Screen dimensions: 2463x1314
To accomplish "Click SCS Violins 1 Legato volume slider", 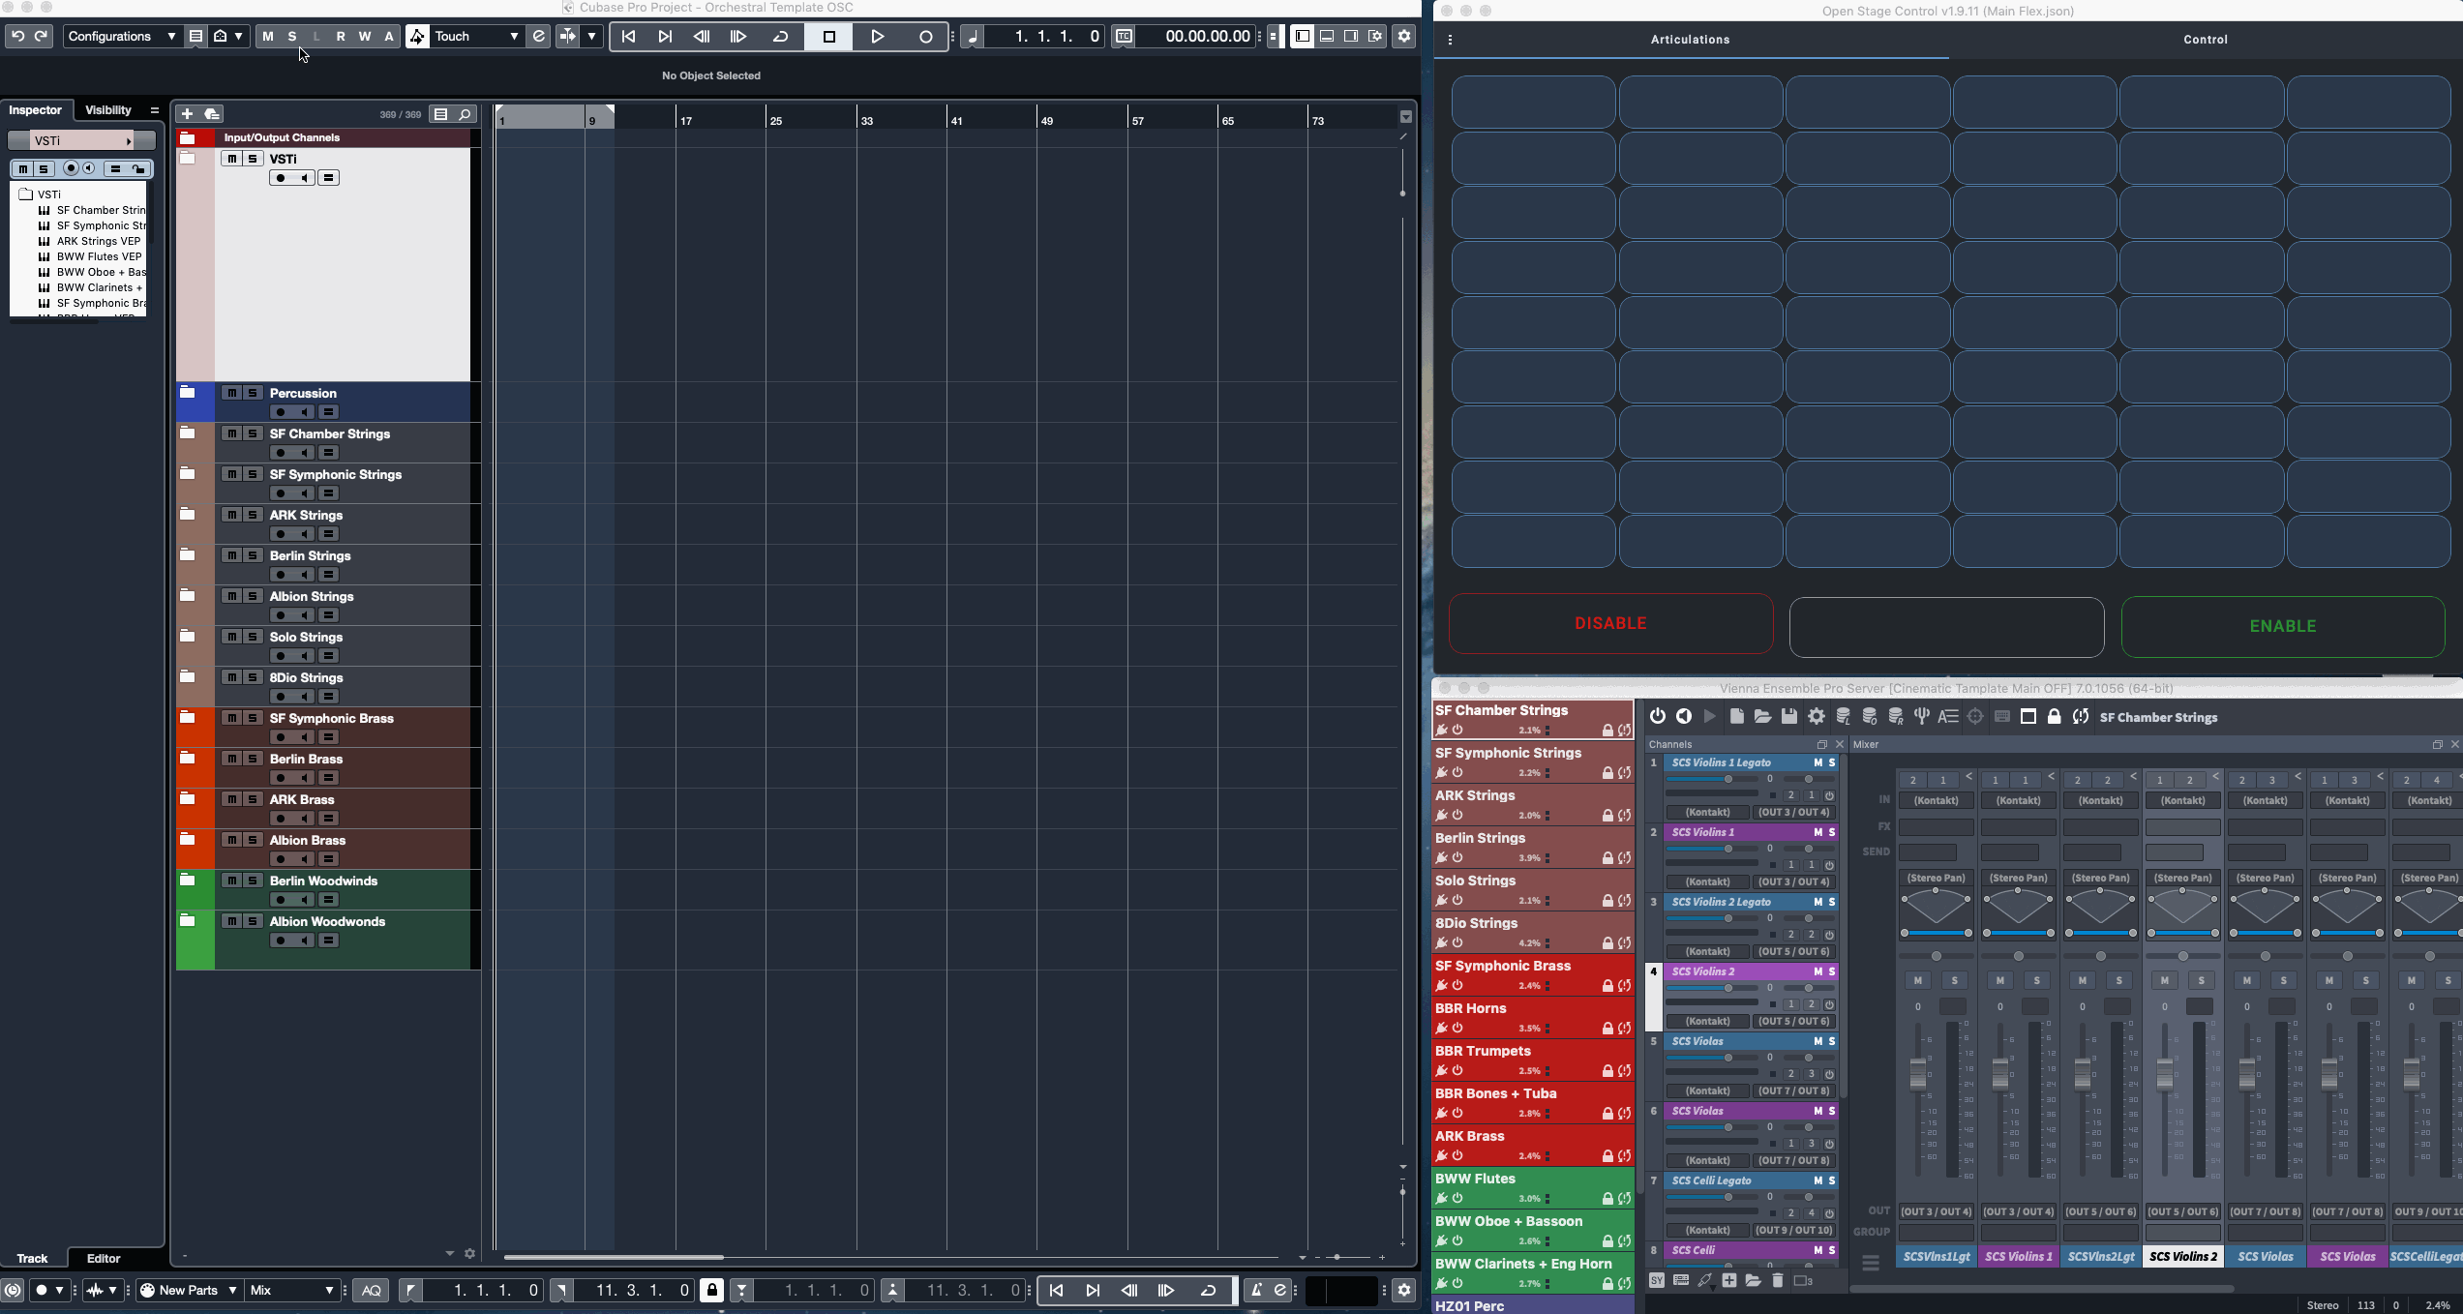I will click(x=1727, y=779).
